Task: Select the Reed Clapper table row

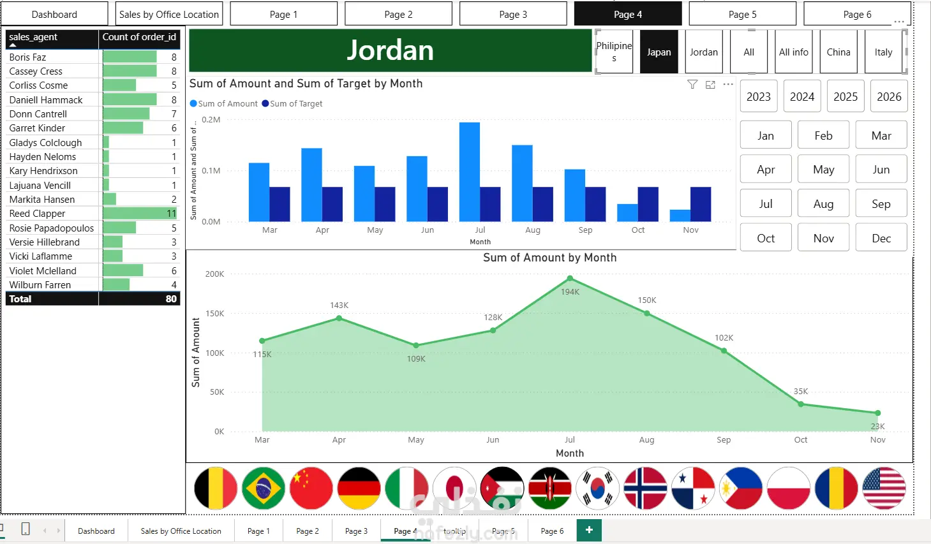Action: tap(93, 214)
